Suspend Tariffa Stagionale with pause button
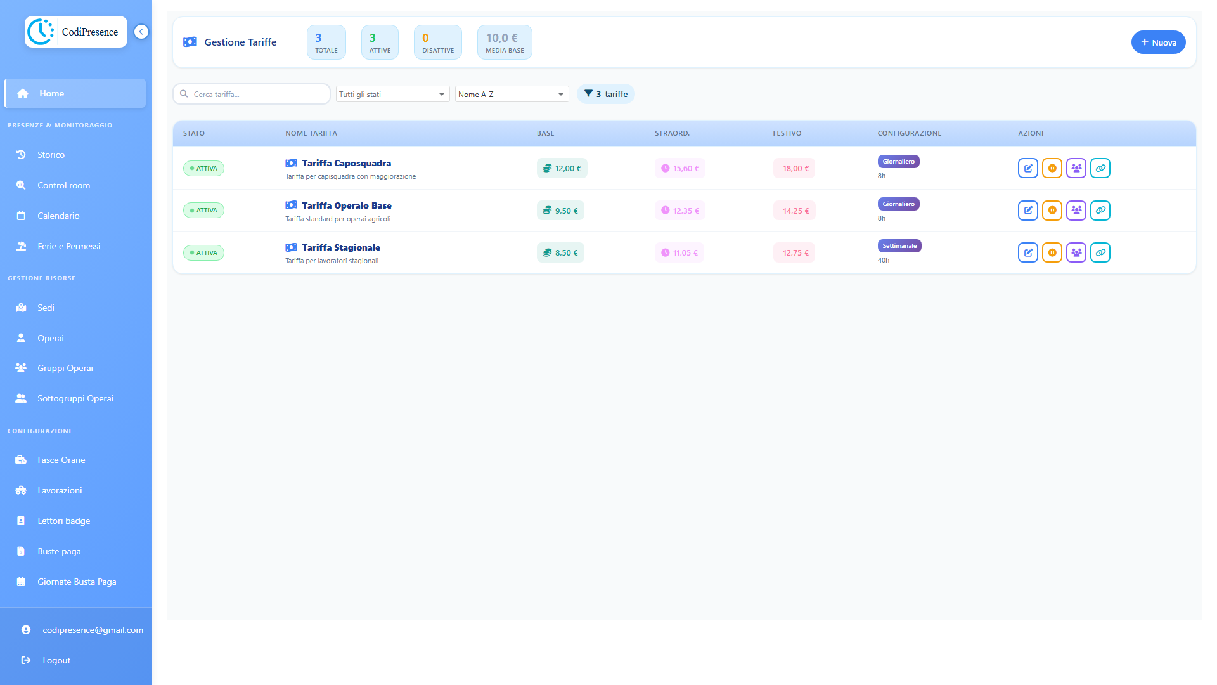This screenshot has height=685, width=1217. tap(1052, 252)
